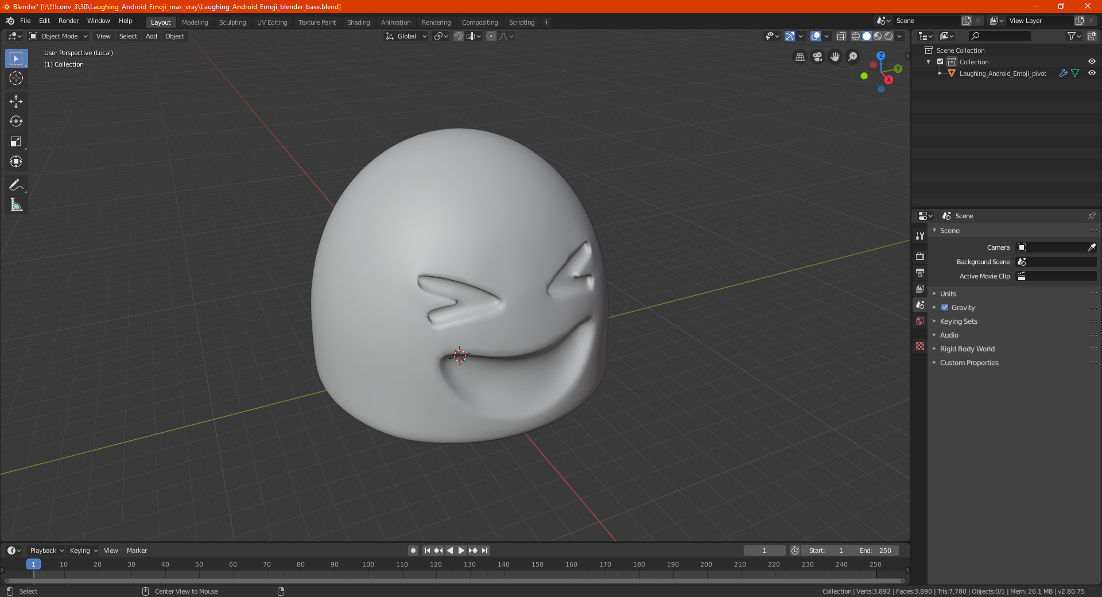Open the Render properties tab
This screenshot has width=1102, height=597.
(920, 256)
